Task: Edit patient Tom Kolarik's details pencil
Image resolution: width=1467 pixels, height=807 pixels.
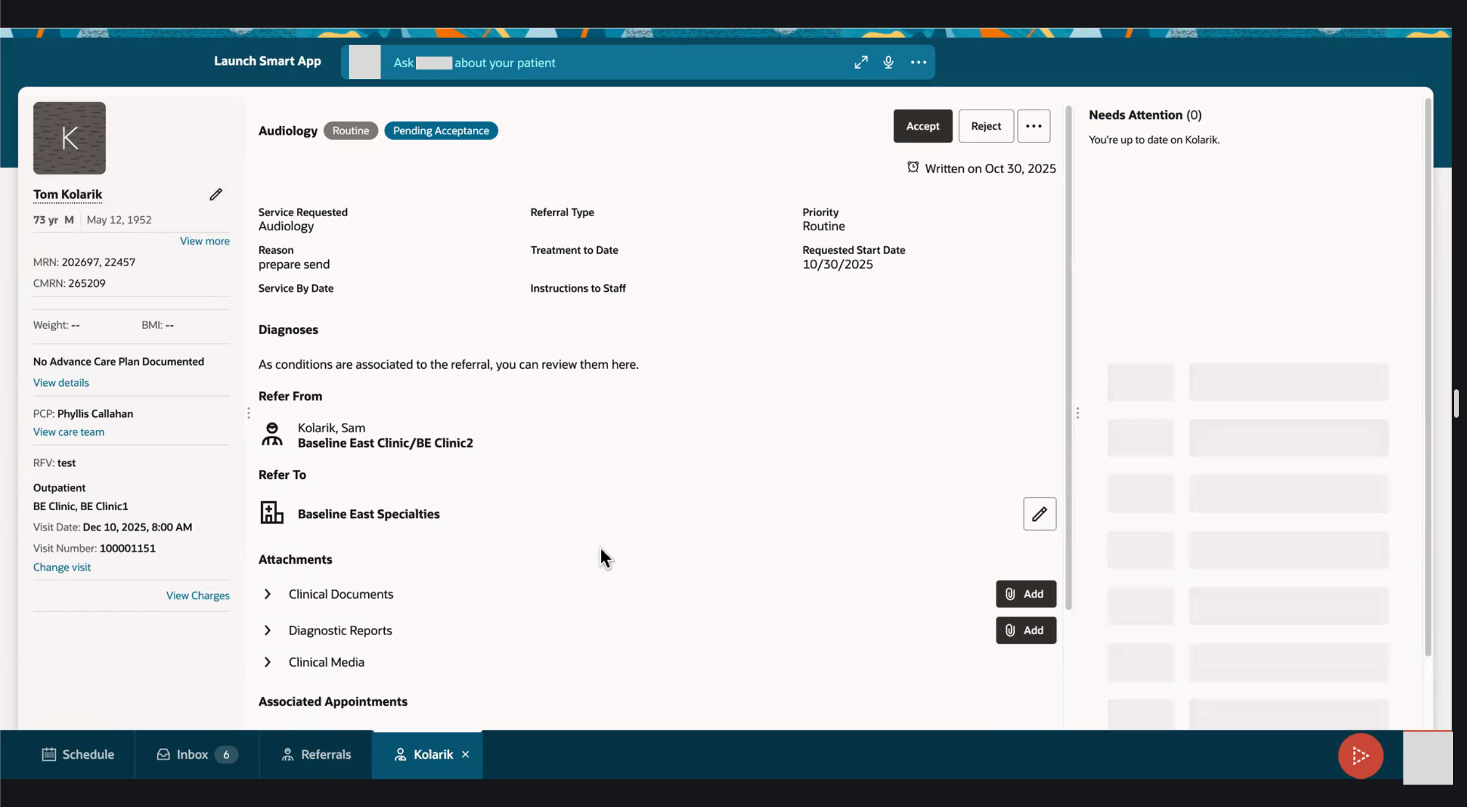Action: [x=216, y=194]
